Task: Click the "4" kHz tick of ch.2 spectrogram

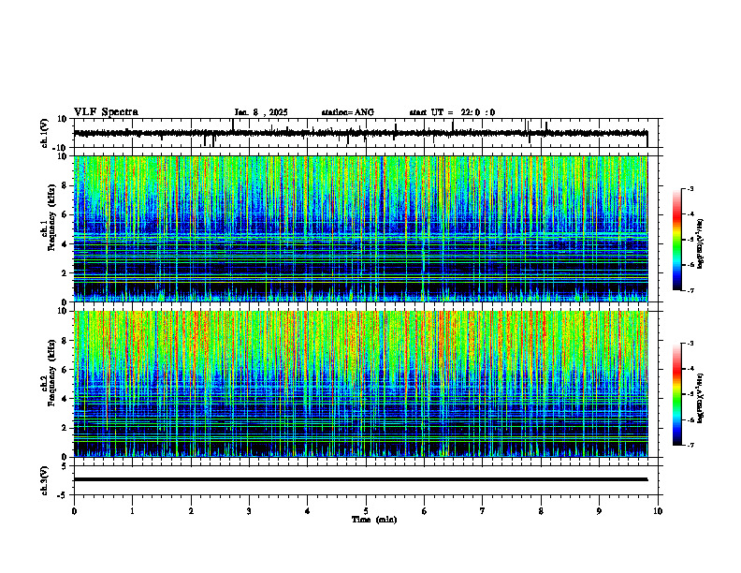Action: click(65, 399)
